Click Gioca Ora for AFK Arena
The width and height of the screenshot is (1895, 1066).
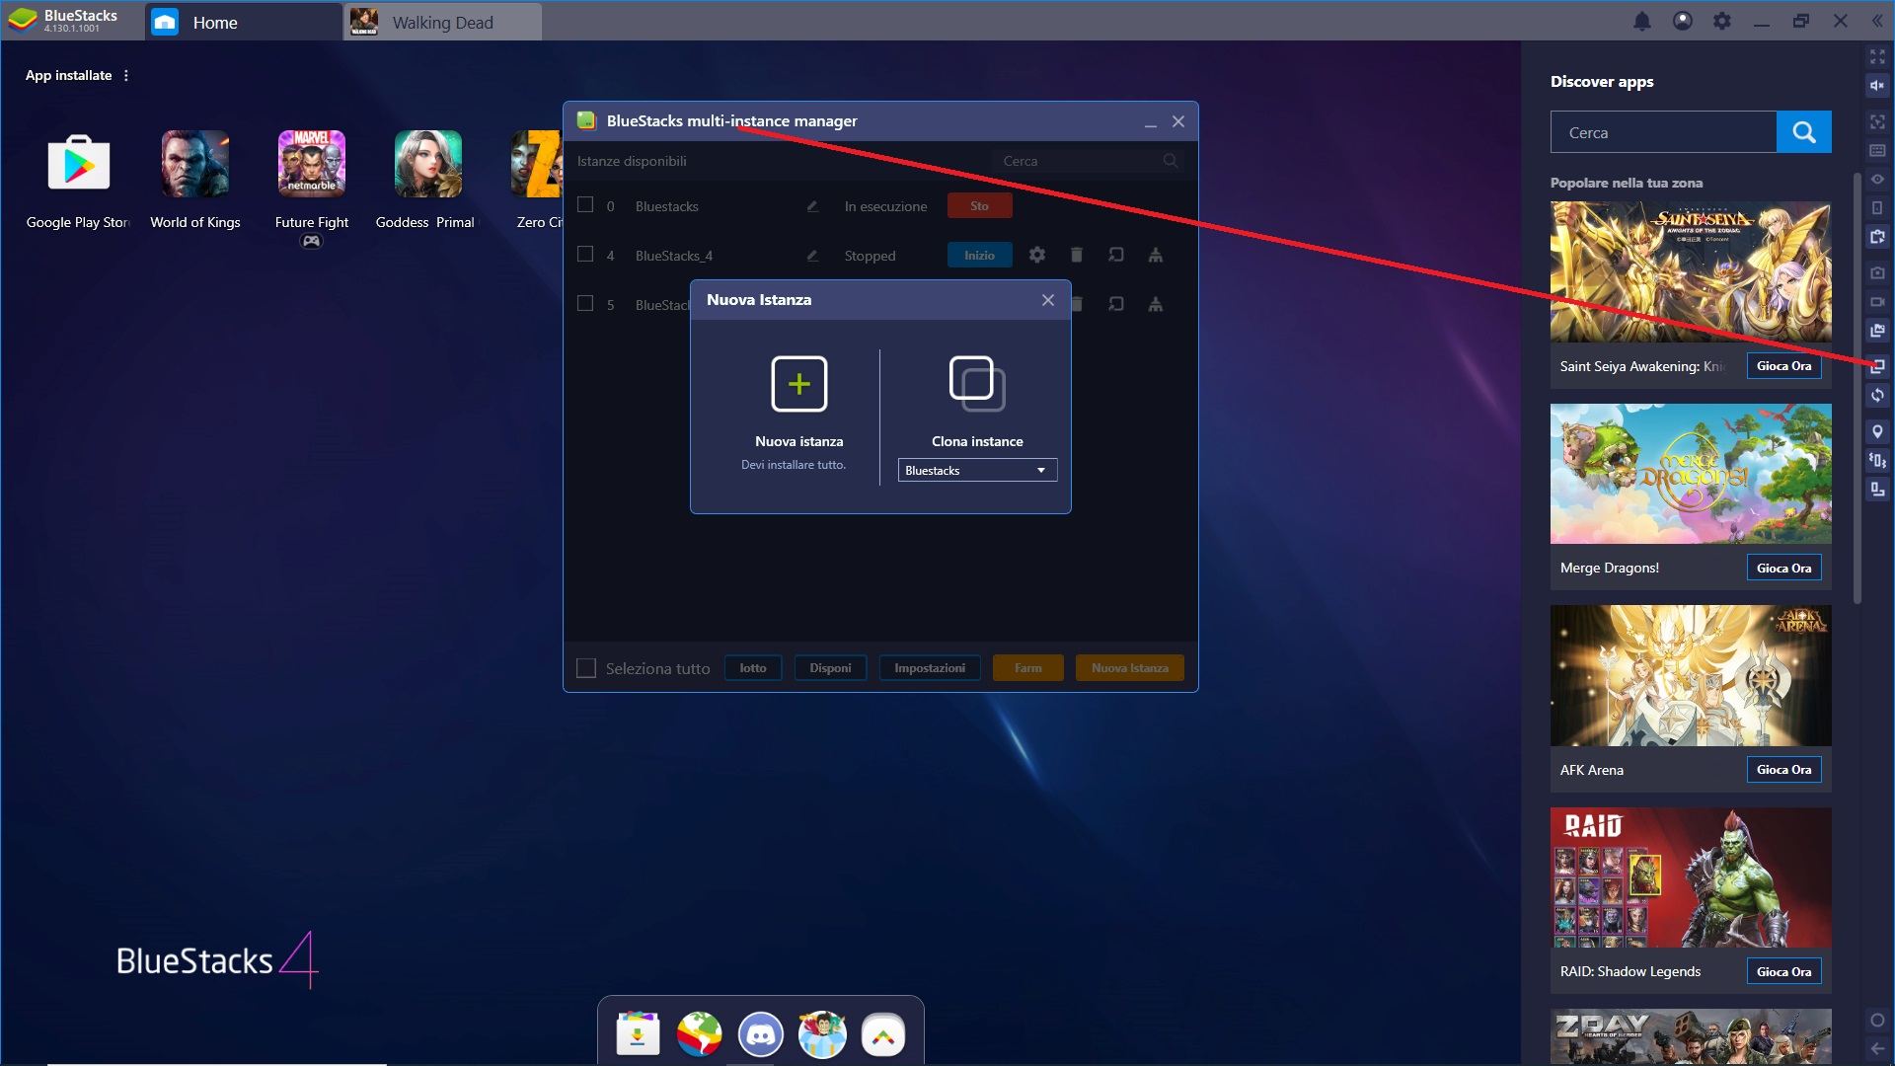click(1783, 770)
